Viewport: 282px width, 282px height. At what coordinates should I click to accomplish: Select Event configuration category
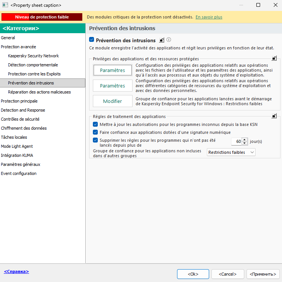pyautogui.click(x=43, y=173)
